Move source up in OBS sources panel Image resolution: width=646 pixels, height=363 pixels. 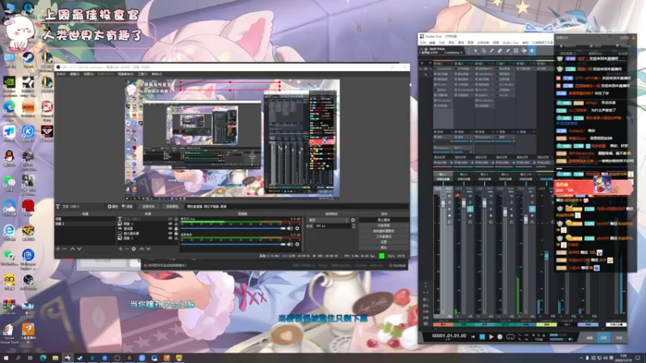[x=142, y=248]
